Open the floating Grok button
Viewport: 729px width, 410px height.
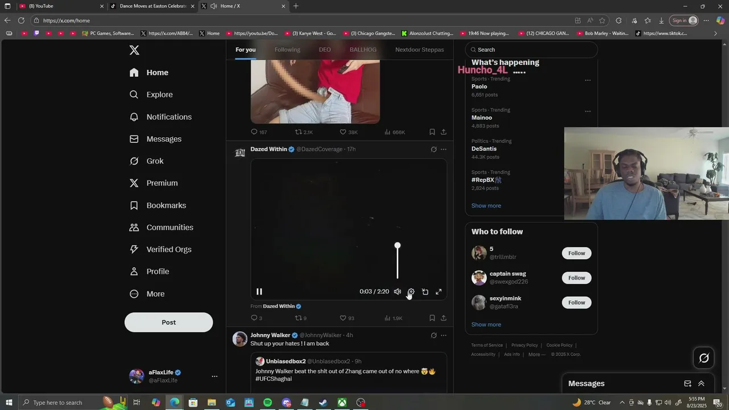[704, 358]
